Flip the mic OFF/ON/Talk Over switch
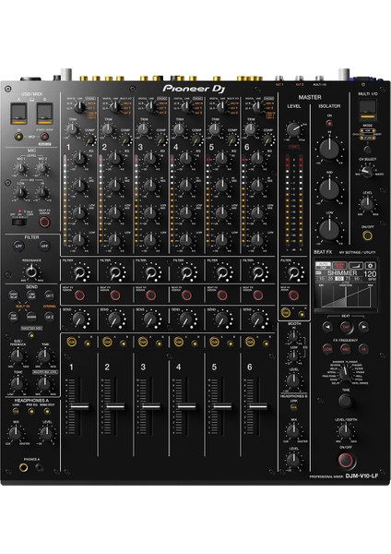This screenshot has width=391, height=554. coord(19,222)
